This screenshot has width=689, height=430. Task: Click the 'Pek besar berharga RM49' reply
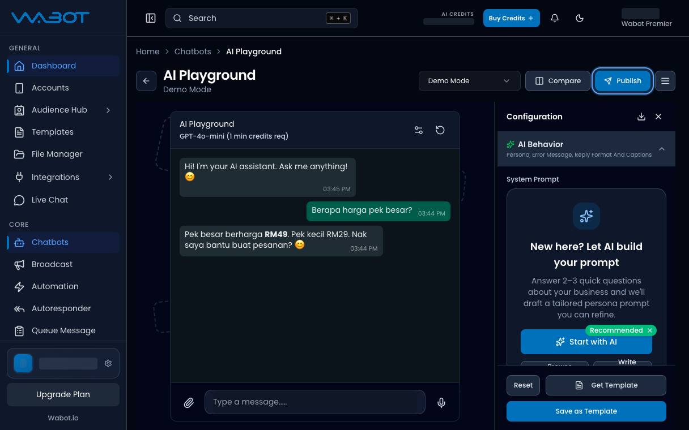281,241
